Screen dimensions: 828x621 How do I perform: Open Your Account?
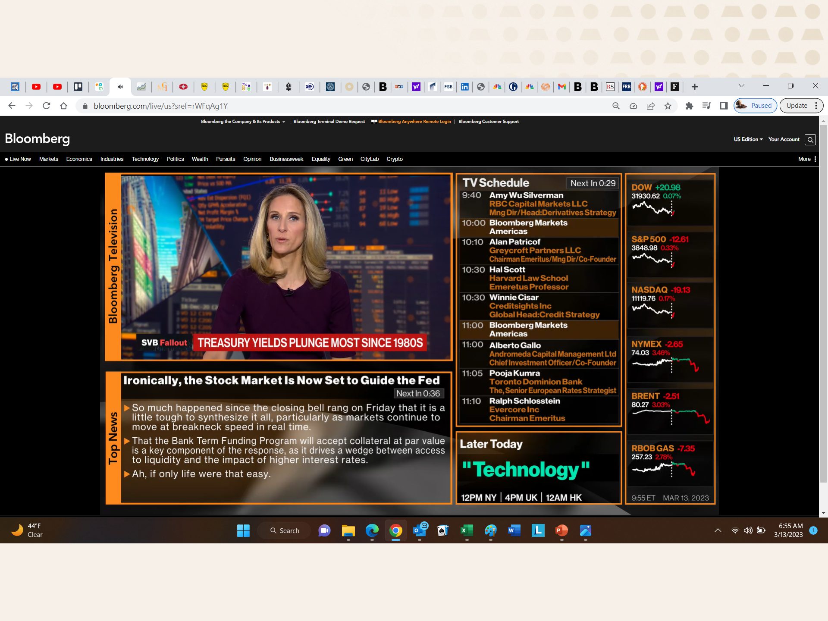pos(784,139)
